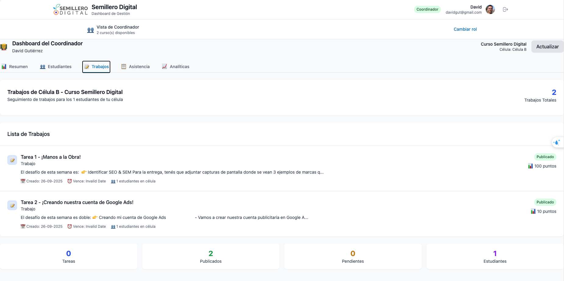
Task: Click the Estudiantes counter card
Action: [495, 256]
